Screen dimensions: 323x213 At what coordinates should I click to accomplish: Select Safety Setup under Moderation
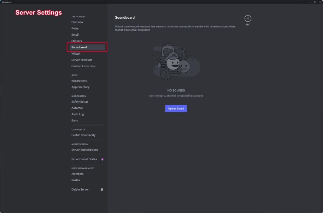(79, 102)
